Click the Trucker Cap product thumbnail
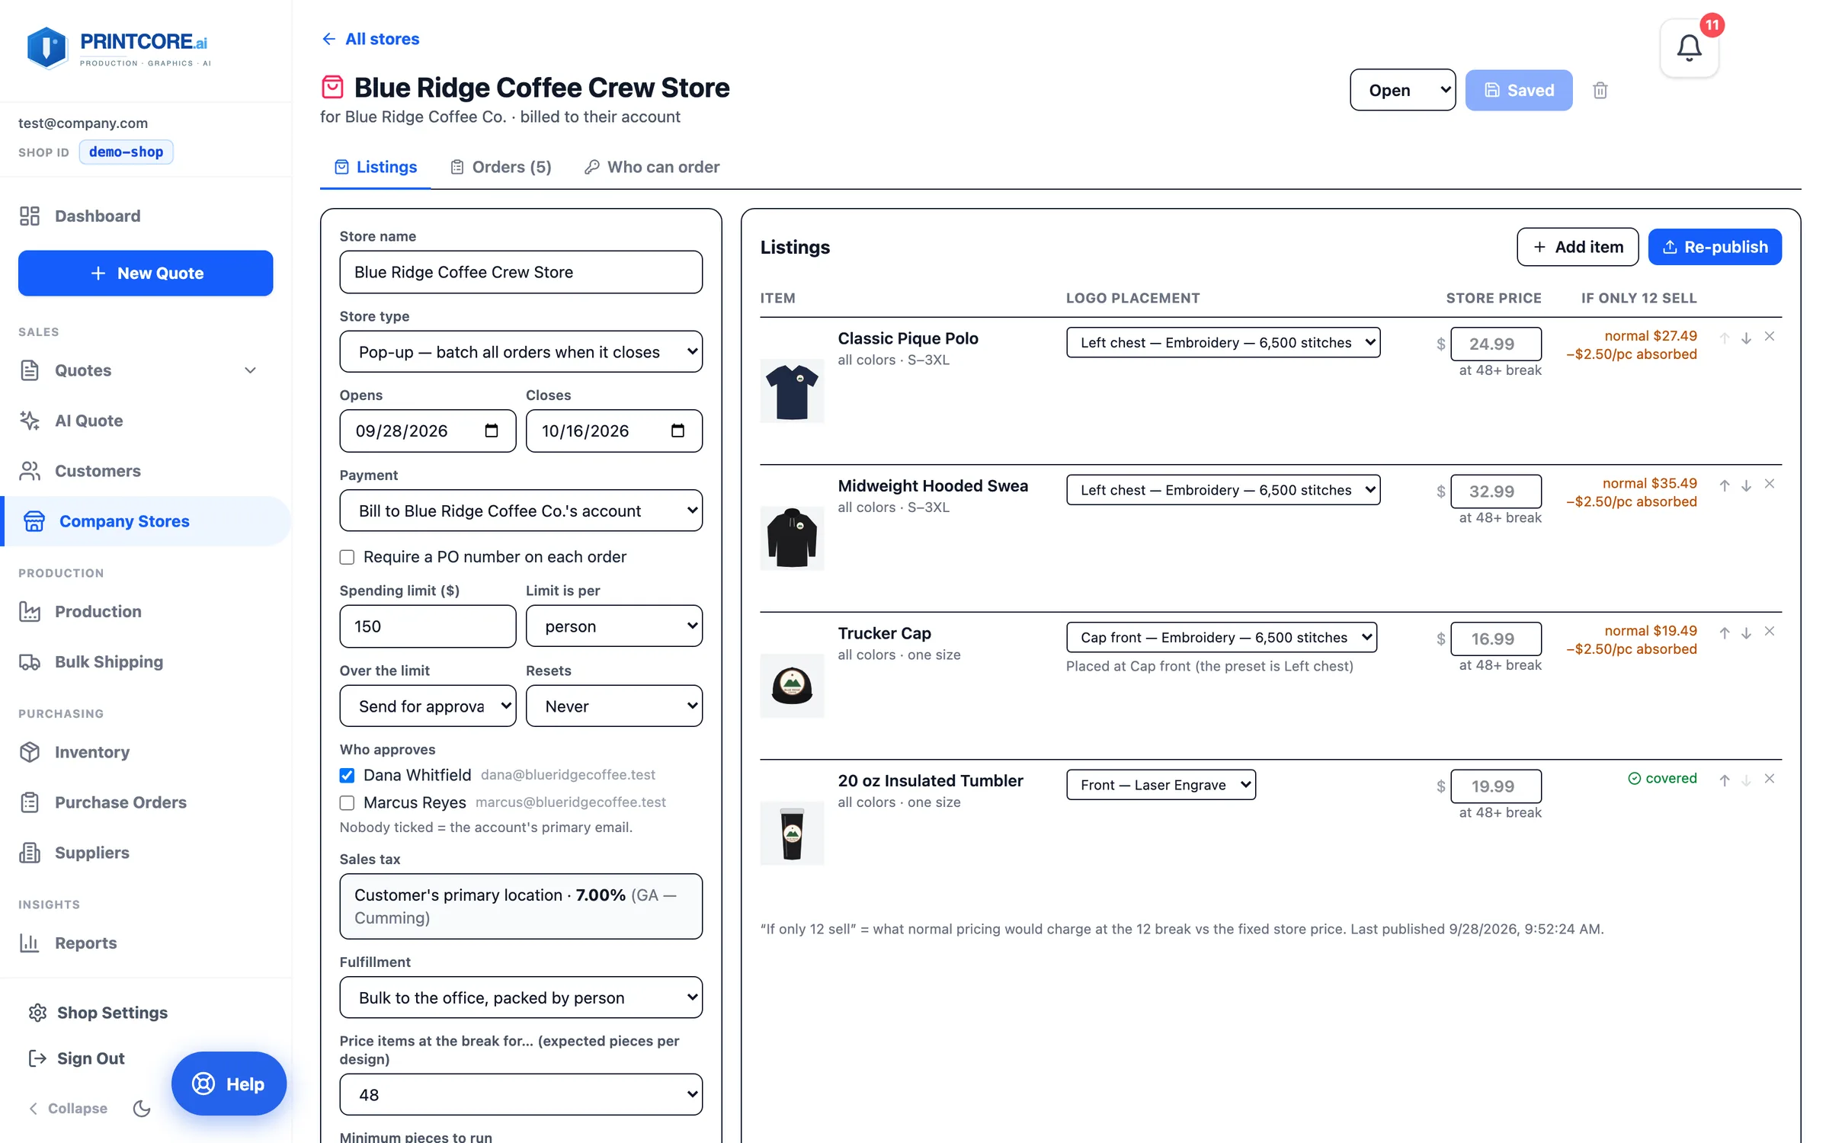Screen dimensions: 1829x1143 tap(792, 685)
